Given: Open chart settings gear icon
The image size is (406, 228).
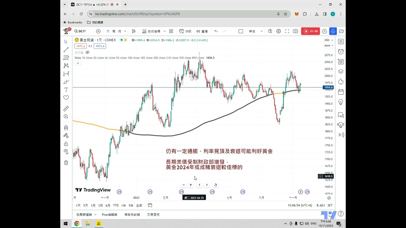Looking at the screenshot, I should click(278, 31).
